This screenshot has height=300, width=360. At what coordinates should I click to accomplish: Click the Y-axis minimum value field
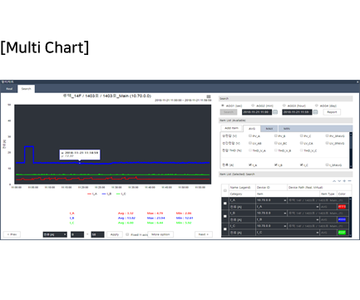pos(77,234)
